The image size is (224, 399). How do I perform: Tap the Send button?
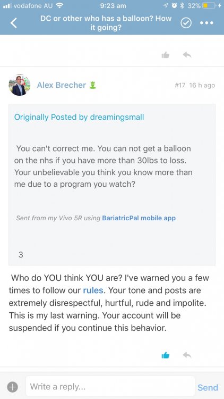[x=208, y=387]
